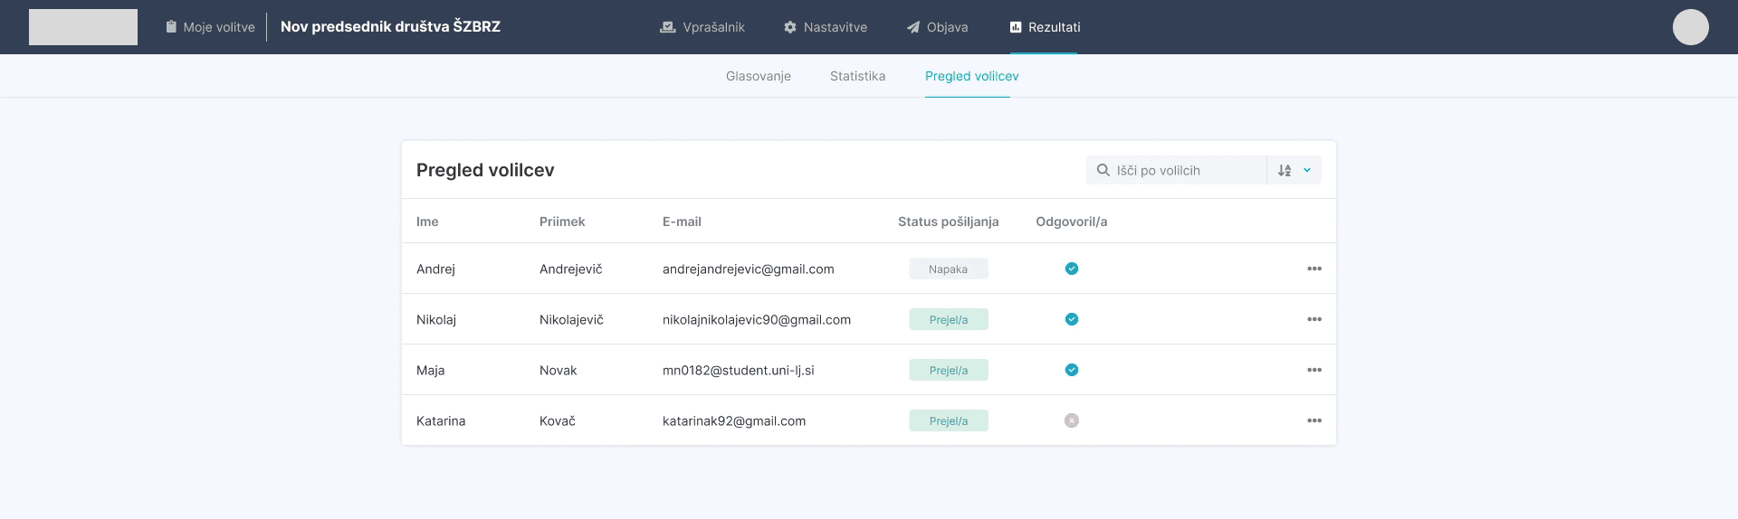Click the logo placeholder in header
This screenshot has height=519, width=1738.
pyautogui.click(x=83, y=27)
